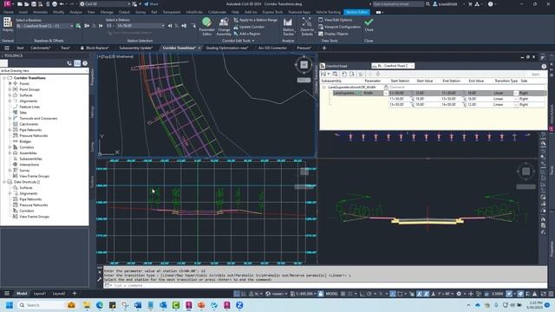Collapse the Data Shortcuts tree node

[x=4, y=182]
